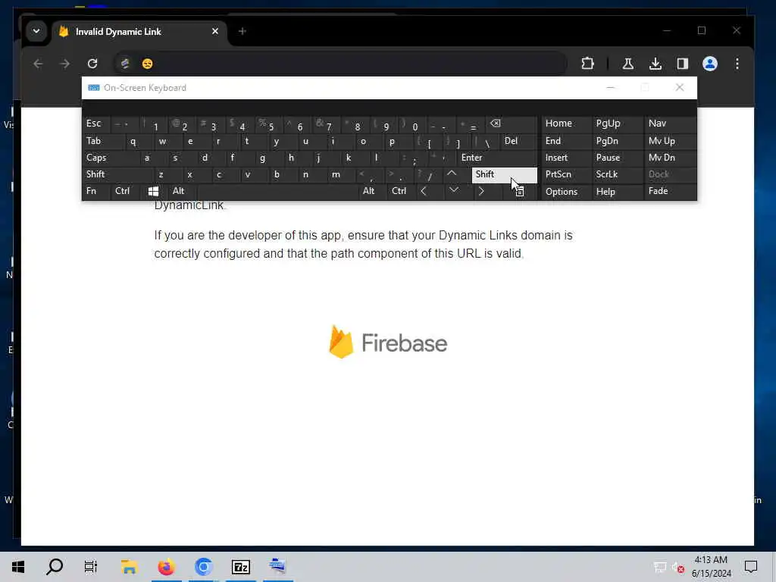Open Options on the On-Screen Keyboard
The width and height of the screenshot is (776, 582).
[x=566, y=192]
